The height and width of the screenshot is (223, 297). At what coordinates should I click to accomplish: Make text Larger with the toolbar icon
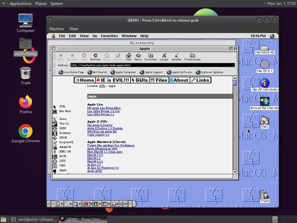point(164,55)
